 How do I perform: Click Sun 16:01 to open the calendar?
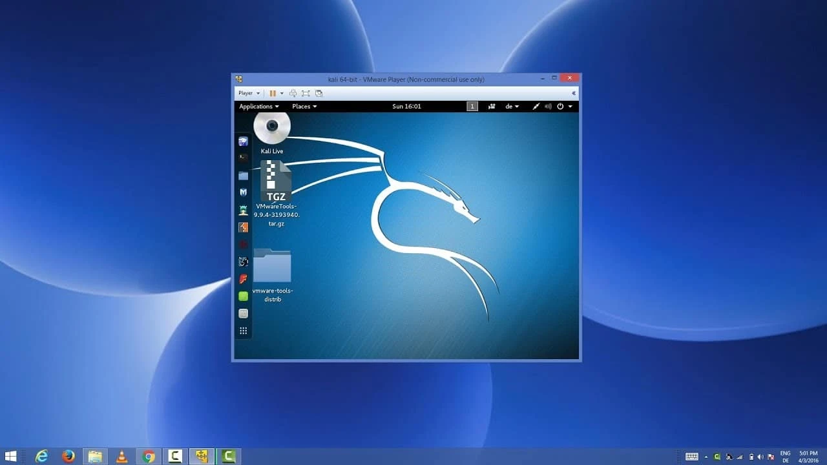pyautogui.click(x=406, y=106)
